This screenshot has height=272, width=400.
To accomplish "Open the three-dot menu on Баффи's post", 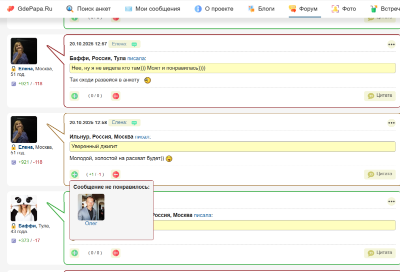I will click(x=391, y=202).
